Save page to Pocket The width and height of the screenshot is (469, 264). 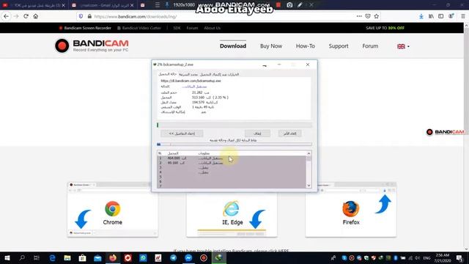(368, 16)
